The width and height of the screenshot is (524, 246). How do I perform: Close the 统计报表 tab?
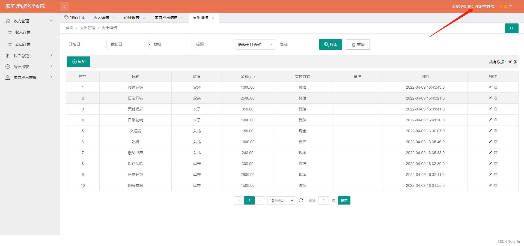(144, 18)
